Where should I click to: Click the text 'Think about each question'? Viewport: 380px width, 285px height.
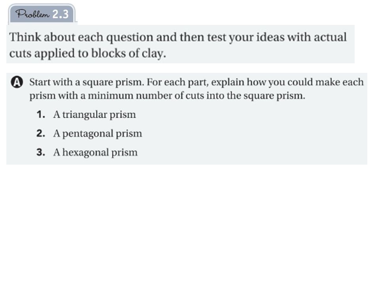(x=81, y=38)
